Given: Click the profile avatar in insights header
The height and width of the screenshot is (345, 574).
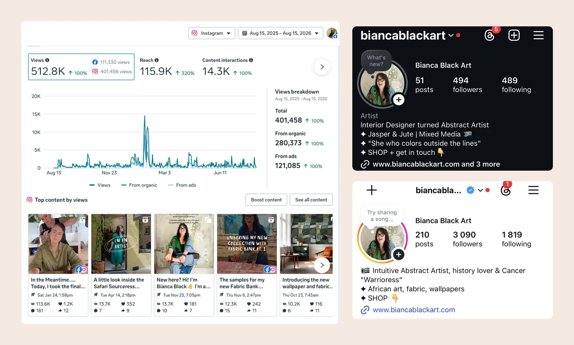Looking at the screenshot, I should tap(332, 33).
